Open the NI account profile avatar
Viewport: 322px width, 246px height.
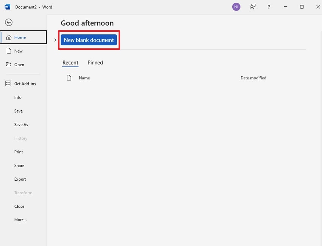[236, 7]
